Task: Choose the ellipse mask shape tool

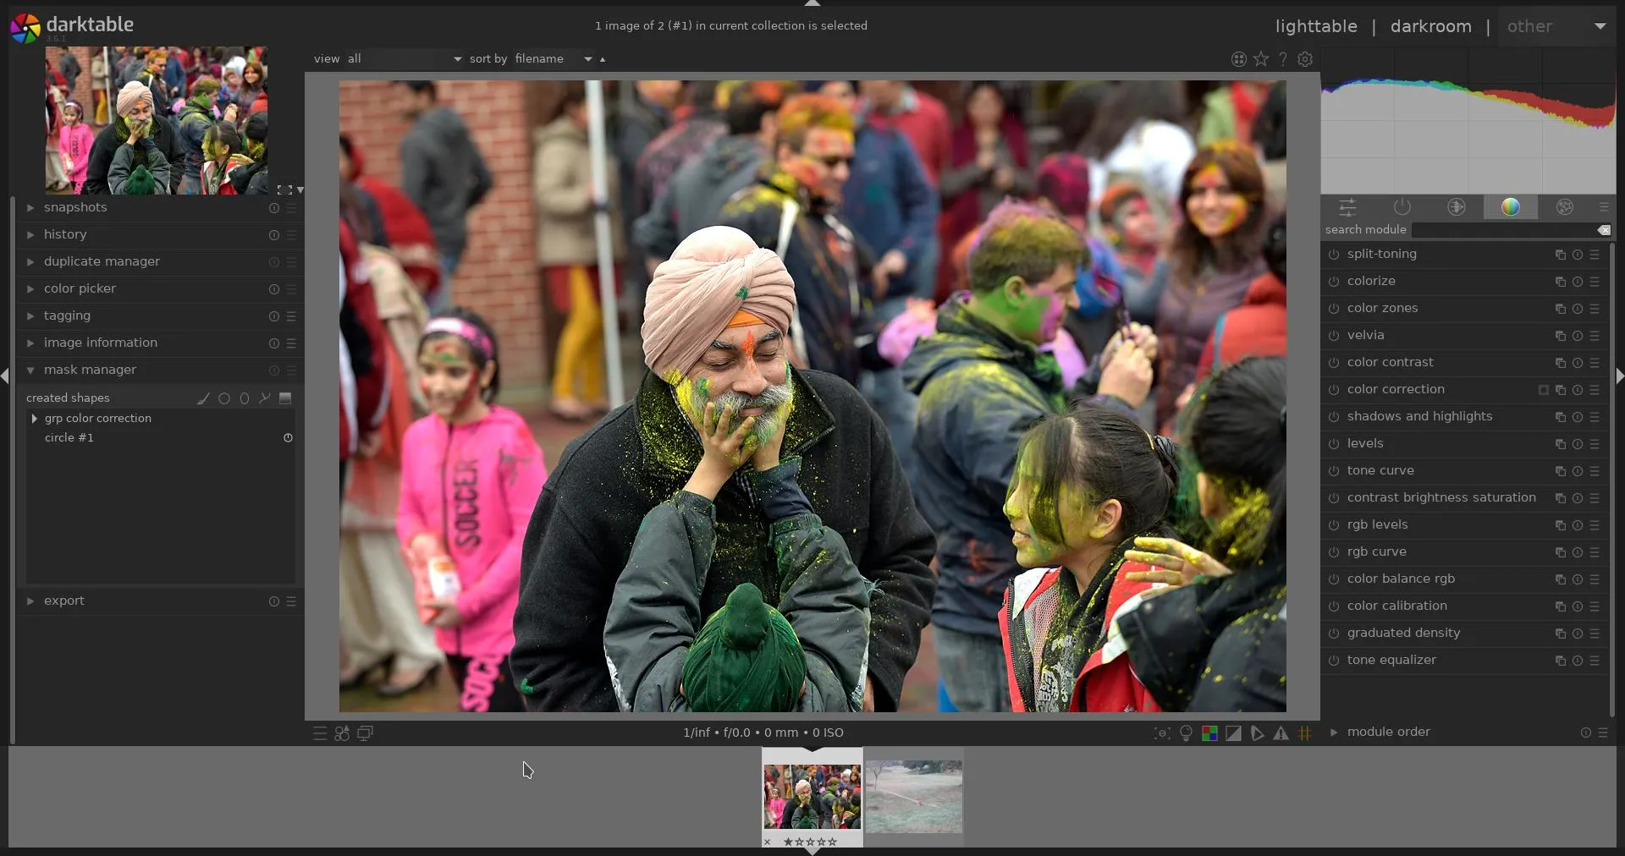Action: (245, 398)
